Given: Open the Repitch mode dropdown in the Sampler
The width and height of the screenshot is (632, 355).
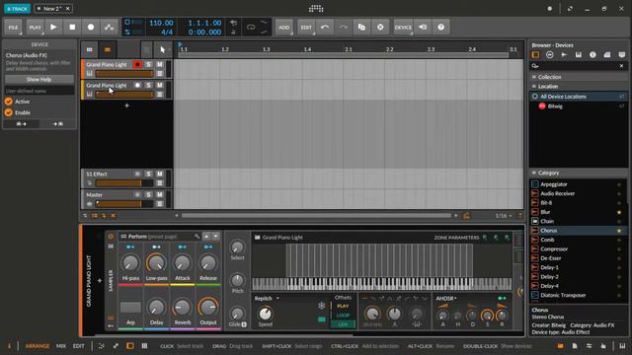Looking at the screenshot, I should click(268, 298).
